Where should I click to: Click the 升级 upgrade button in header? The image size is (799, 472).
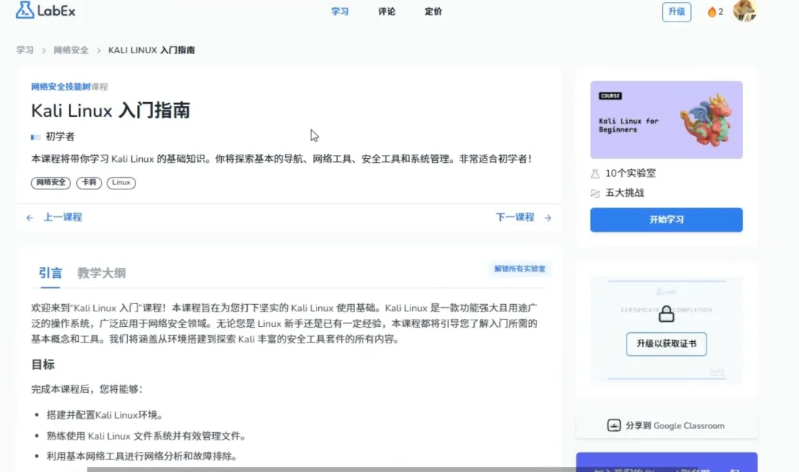coord(676,12)
